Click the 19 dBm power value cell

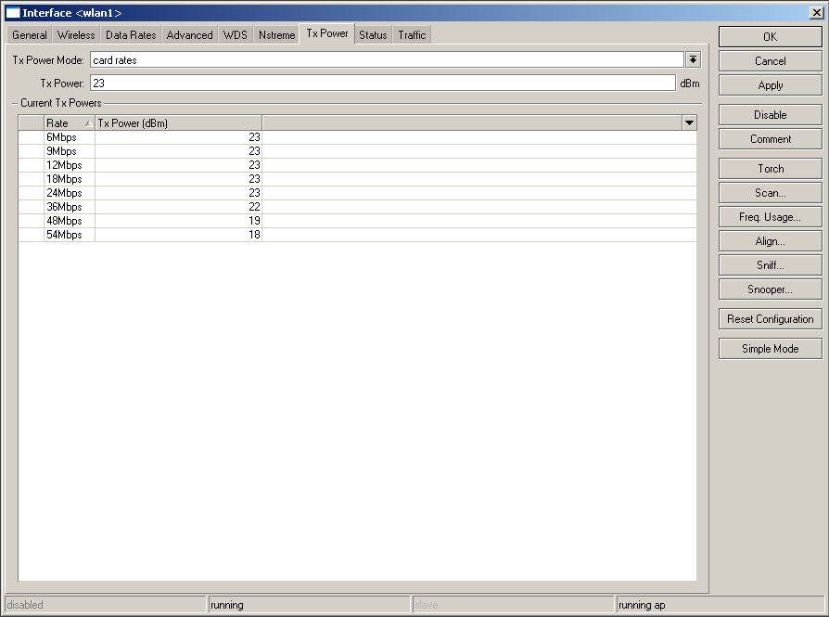coord(179,221)
